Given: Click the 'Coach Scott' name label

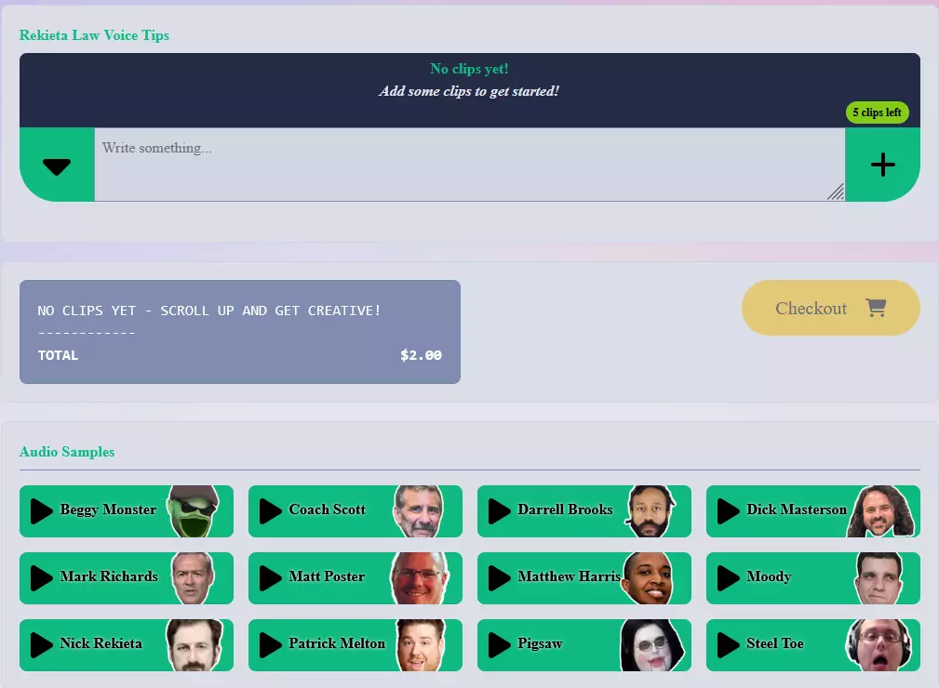Looking at the screenshot, I should [327, 509].
